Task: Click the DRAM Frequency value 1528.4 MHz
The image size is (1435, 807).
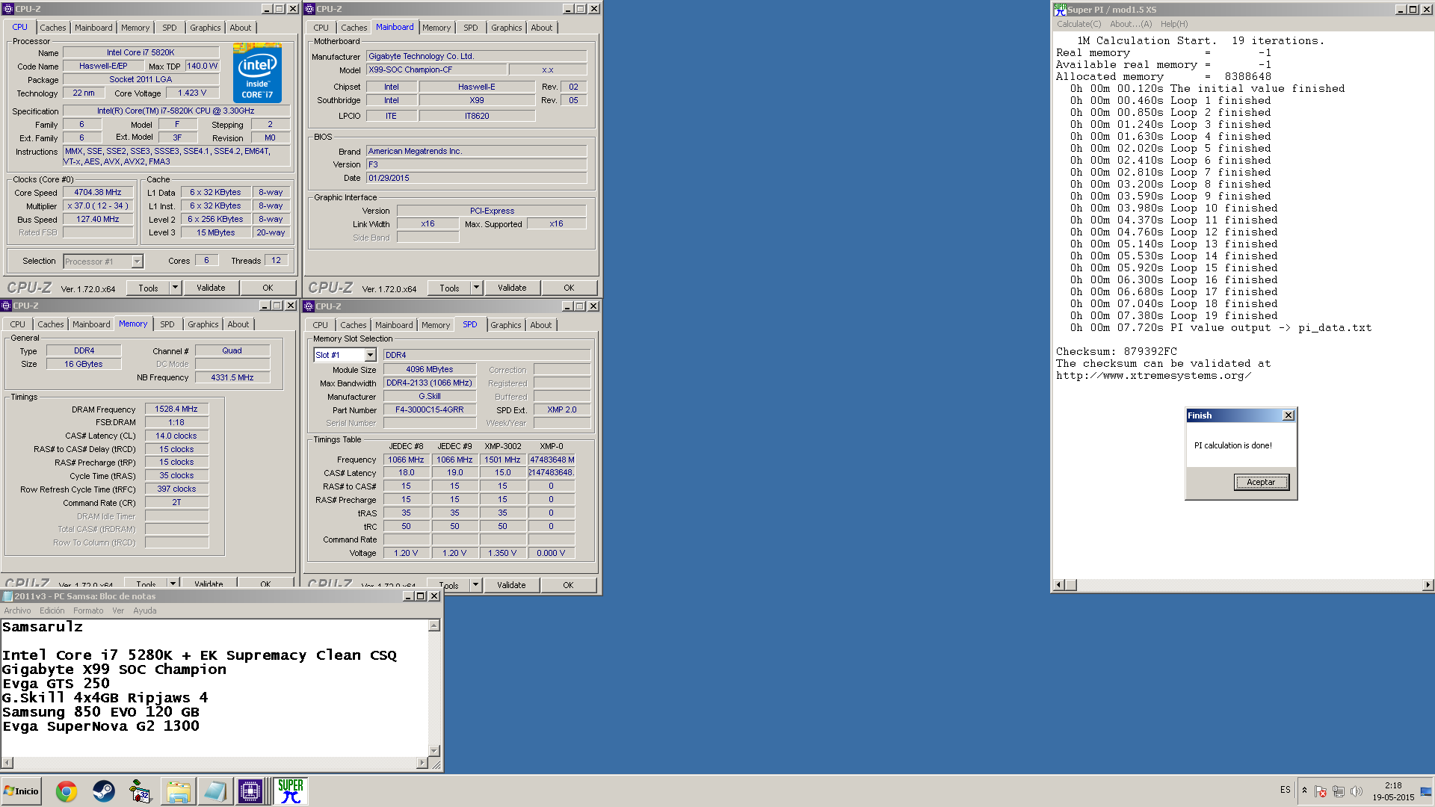Action: [x=176, y=409]
